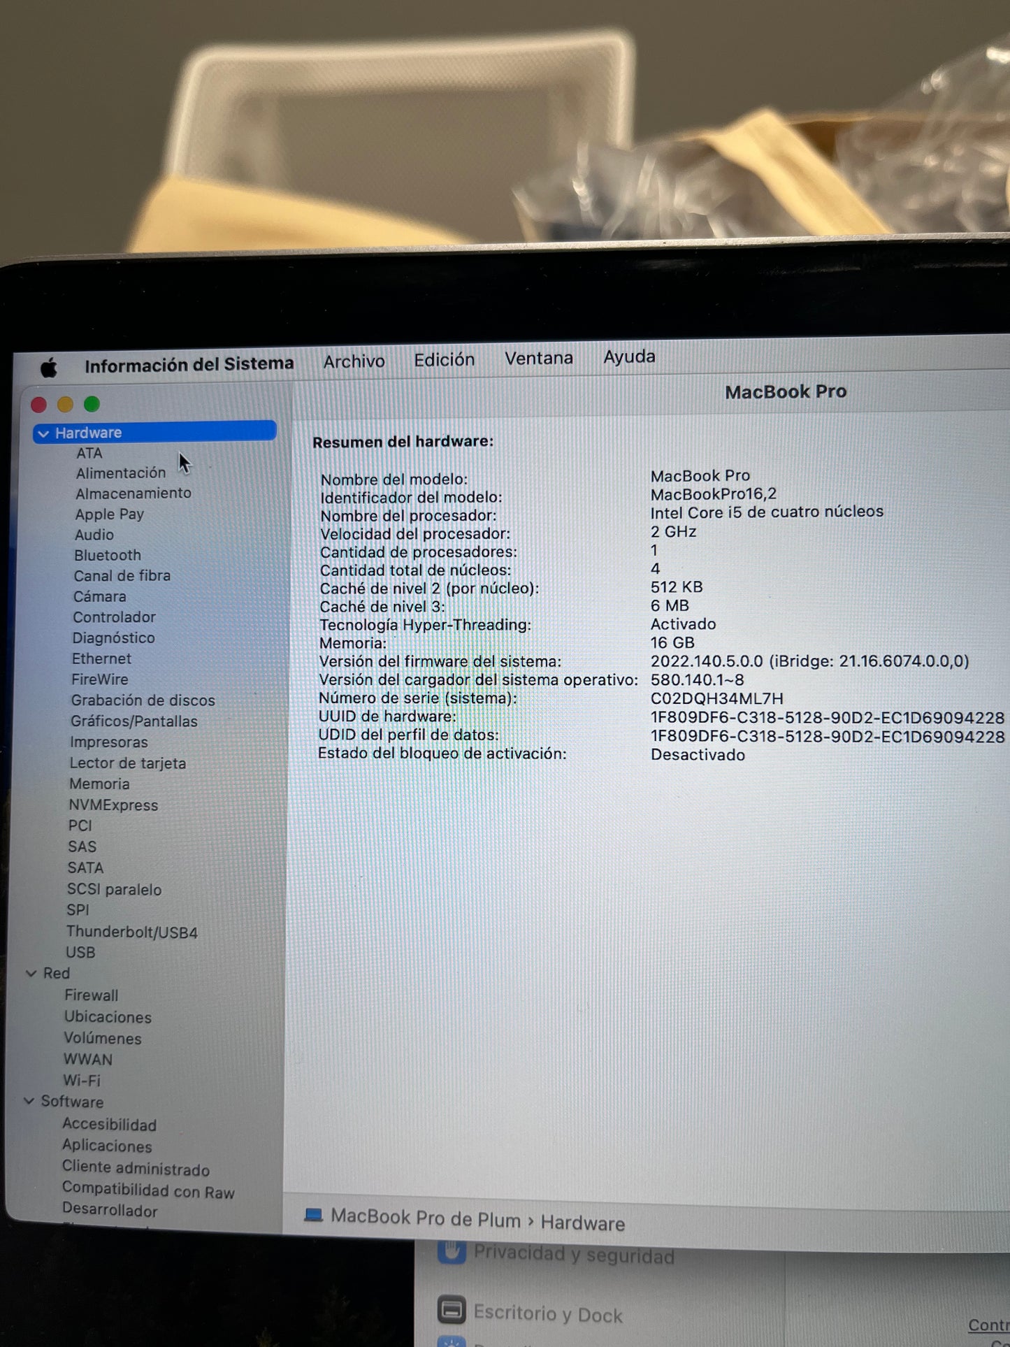Viewport: 1010px width, 1347px height.
Task: Collapse the Software section chevron
Action: tap(29, 1101)
